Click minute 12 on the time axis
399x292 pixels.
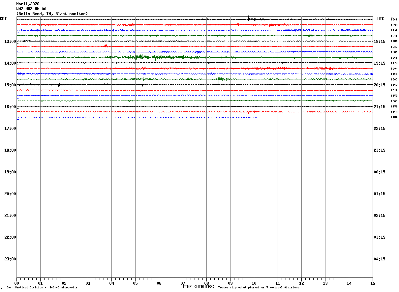(x=301, y=283)
